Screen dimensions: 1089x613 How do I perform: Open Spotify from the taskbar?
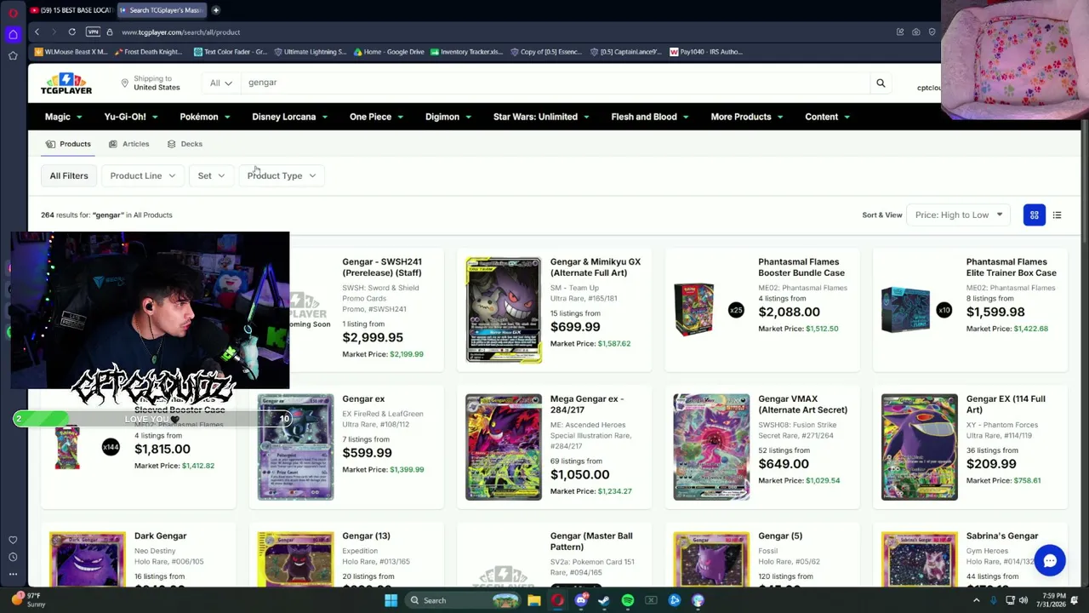point(628,600)
